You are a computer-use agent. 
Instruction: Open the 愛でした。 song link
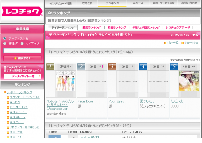[147, 101]
